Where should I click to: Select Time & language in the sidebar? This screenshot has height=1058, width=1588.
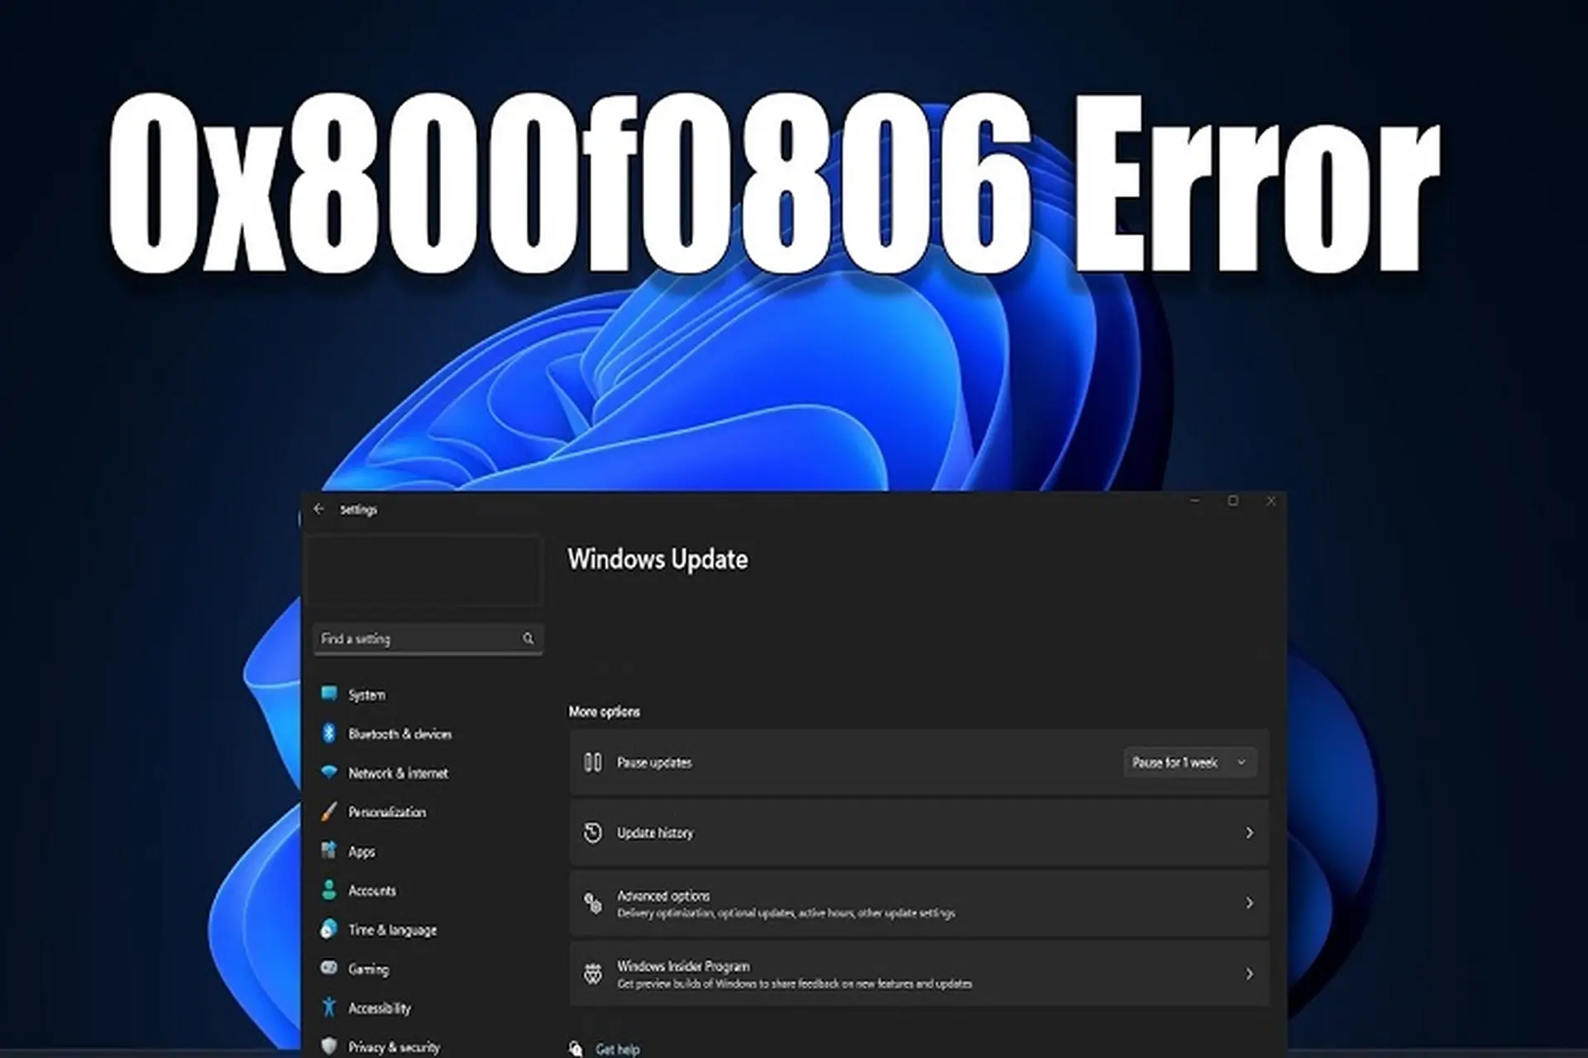(393, 930)
